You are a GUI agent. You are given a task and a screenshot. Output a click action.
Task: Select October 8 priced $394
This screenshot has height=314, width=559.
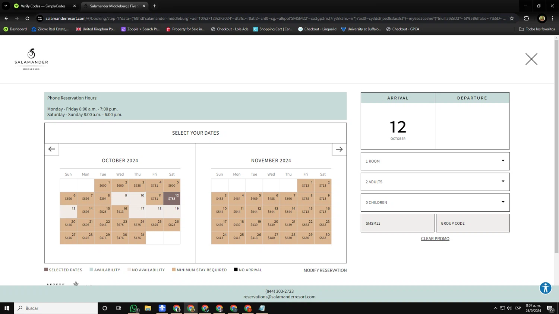(x=103, y=198)
